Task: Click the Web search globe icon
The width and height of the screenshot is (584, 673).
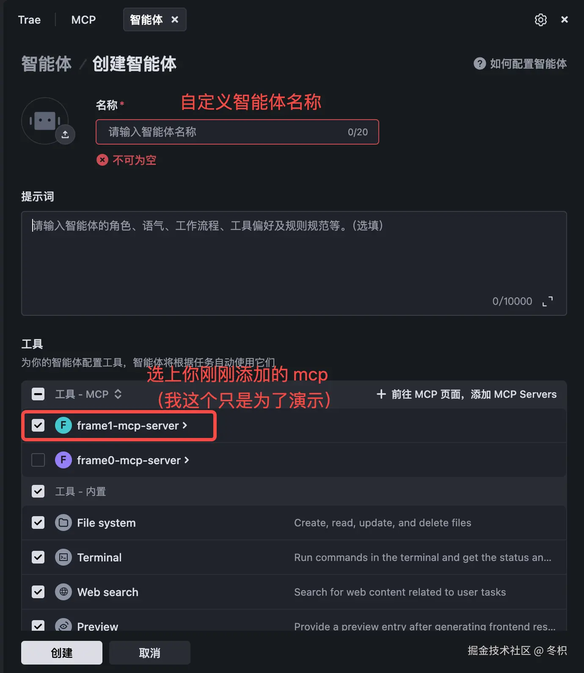Action: click(x=63, y=592)
